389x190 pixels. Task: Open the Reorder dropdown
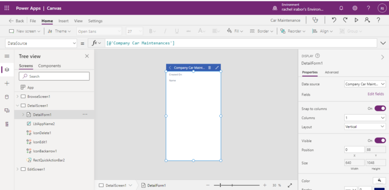coord(293,31)
